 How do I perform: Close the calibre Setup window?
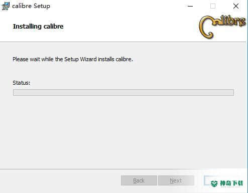click(x=236, y=6)
